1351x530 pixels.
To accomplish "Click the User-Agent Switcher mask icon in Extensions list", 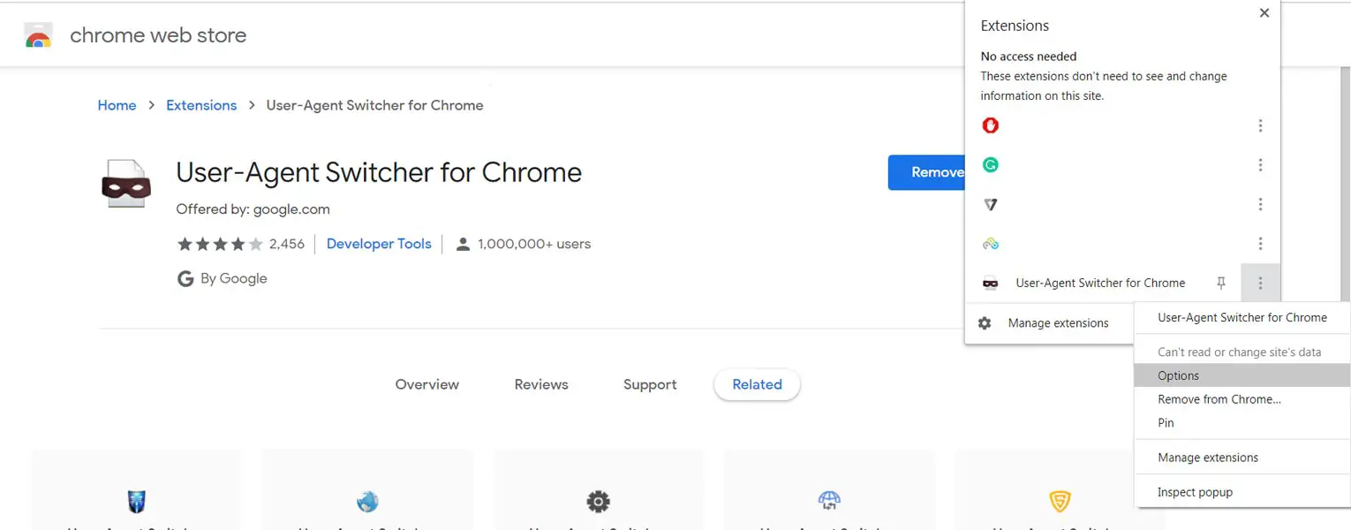I will 991,284.
